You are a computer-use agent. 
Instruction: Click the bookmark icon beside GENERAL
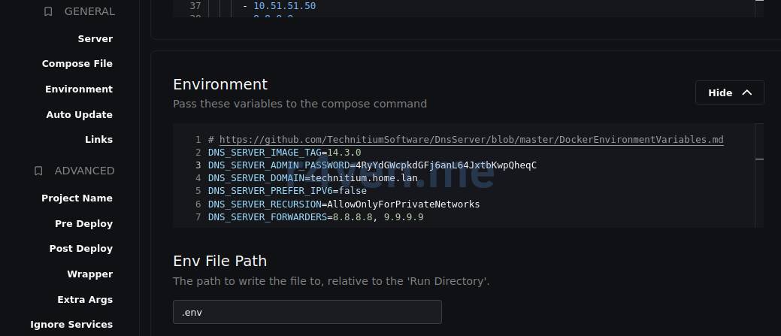coord(48,12)
